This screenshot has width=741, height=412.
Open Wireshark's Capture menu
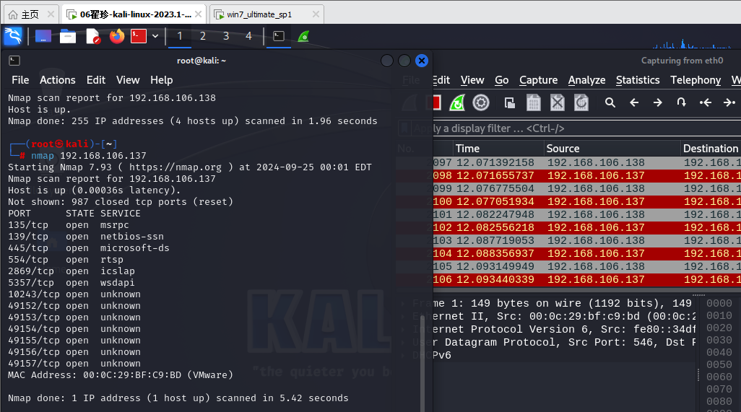pos(538,80)
